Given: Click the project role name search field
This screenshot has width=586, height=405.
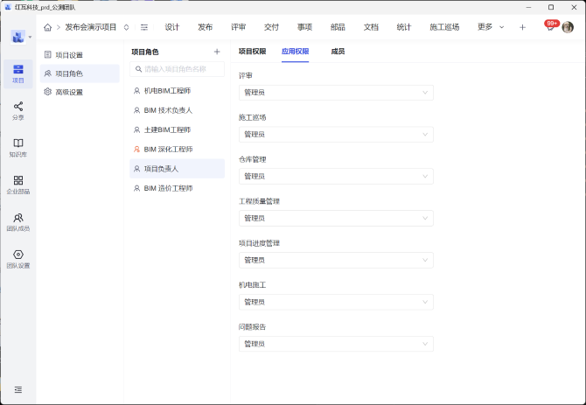Looking at the screenshot, I should [x=177, y=69].
